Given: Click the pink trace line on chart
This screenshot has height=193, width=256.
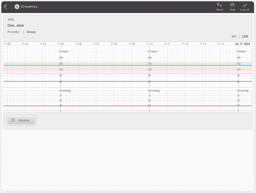Looking at the screenshot, I should pyautogui.click(x=99, y=73).
